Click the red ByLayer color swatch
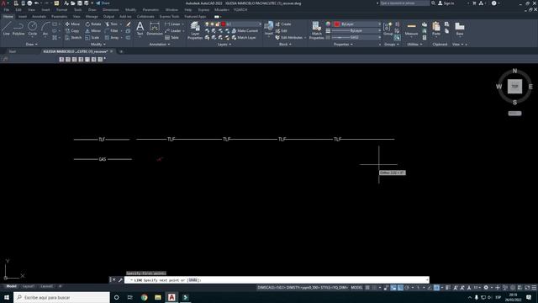The height and width of the screenshot is (303, 538). coord(336,24)
